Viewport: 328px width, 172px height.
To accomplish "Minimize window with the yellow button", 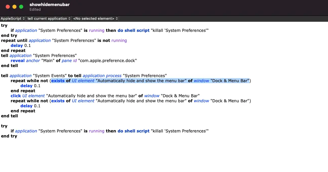I will coord(14,7).
